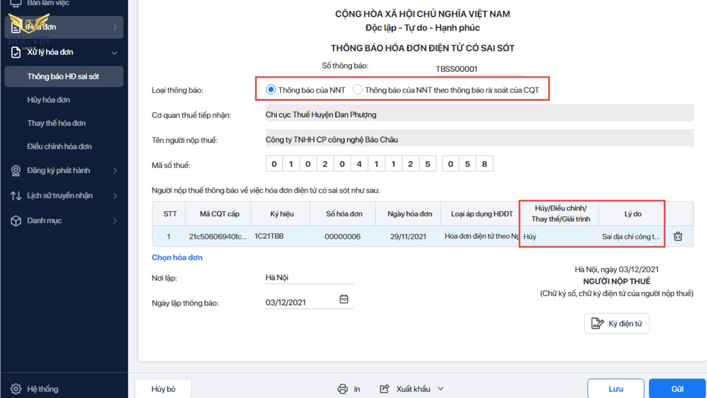The width and height of the screenshot is (707, 398).
Task: Click the Xử lý hóa đơn document icon
Action: pyautogui.click(x=15, y=52)
